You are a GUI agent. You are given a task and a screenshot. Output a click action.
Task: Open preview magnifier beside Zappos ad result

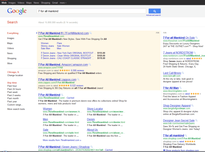tap(79, 79)
